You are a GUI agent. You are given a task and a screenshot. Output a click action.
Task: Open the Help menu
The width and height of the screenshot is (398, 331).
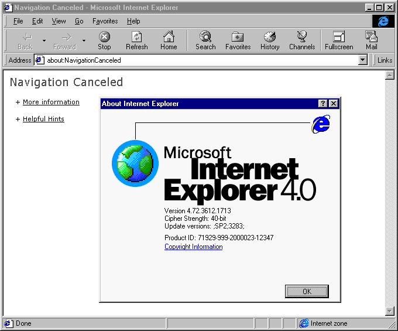(x=133, y=21)
